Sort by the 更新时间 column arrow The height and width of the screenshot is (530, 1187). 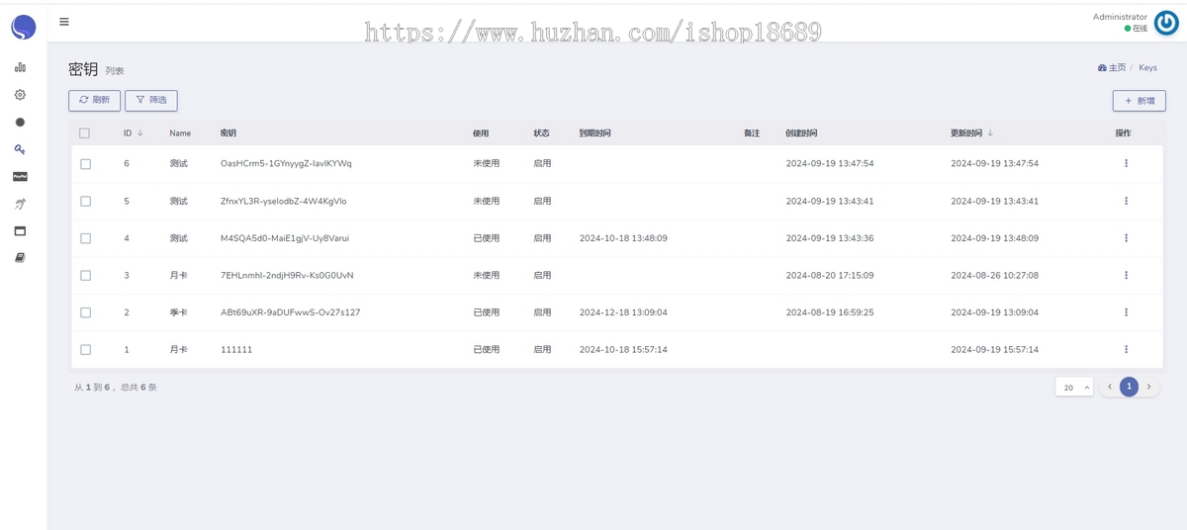tap(990, 132)
